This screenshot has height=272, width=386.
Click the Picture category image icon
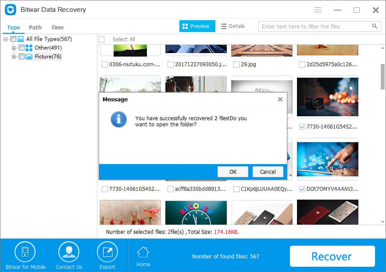coord(29,57)
